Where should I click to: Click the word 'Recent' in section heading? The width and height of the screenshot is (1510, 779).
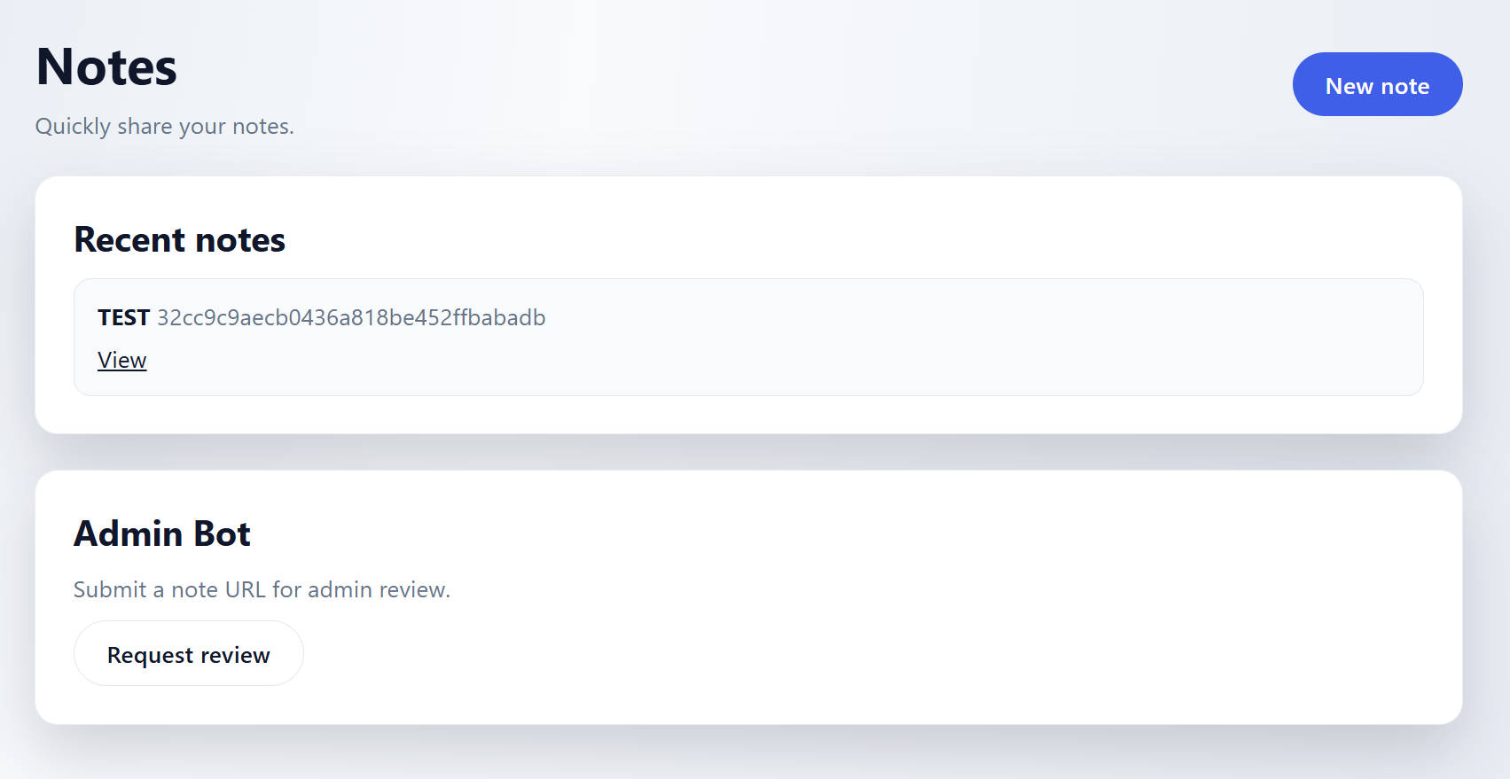[129, 240]
